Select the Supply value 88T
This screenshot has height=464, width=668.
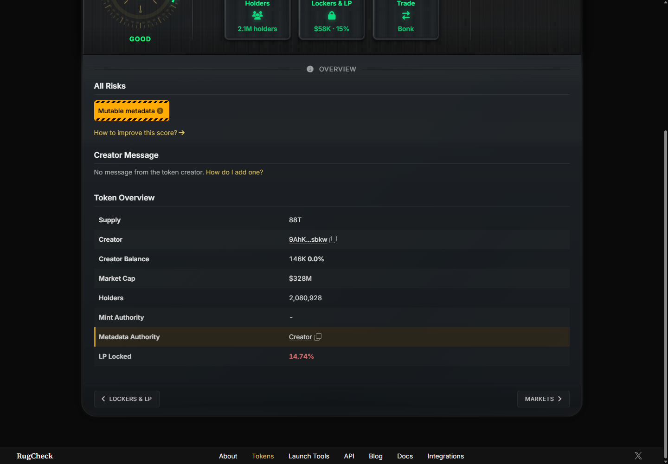click(x=295, y=220)
